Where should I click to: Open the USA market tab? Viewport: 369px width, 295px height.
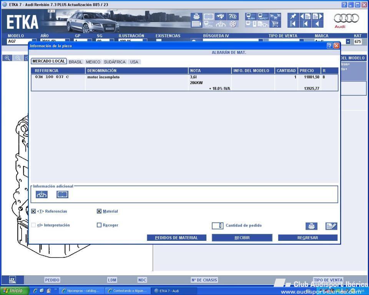tap(134, 62)
